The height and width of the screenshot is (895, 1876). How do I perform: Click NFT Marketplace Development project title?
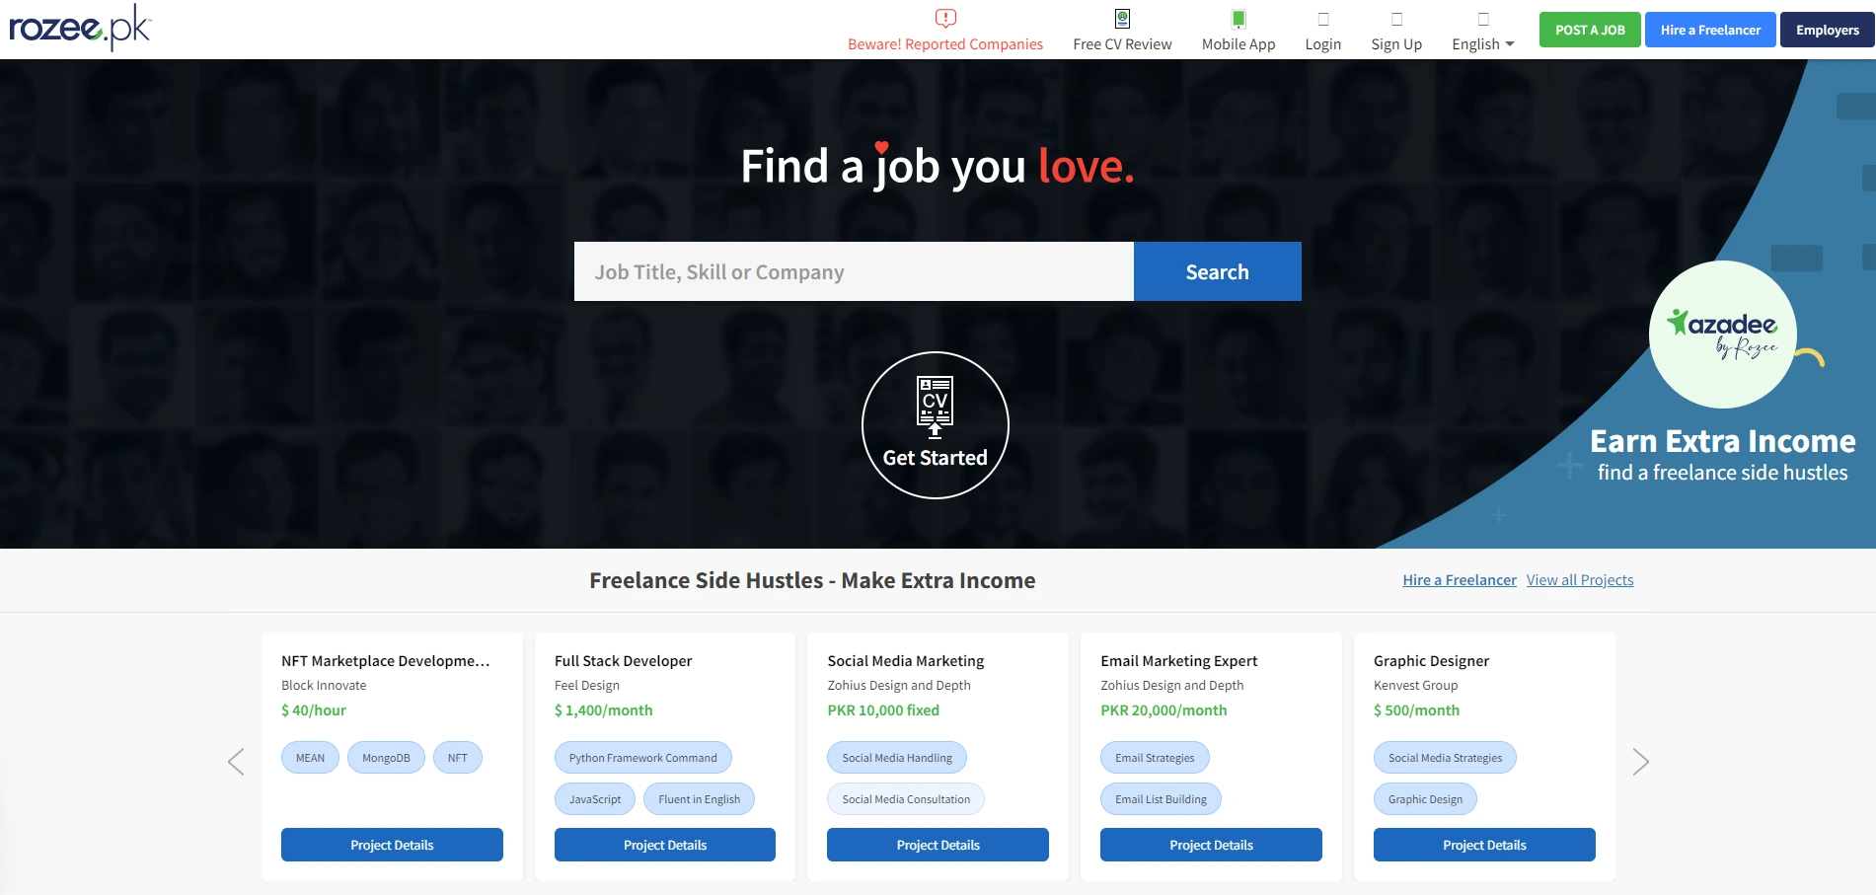(x=386, y=661)
